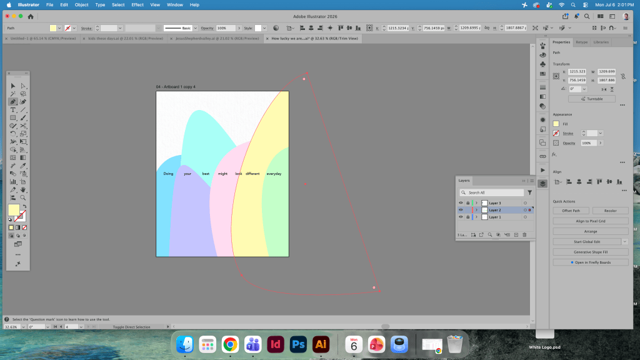The image size is (640, 360).
Task: Click the Recolor button
Action: (x=610, y=211)
